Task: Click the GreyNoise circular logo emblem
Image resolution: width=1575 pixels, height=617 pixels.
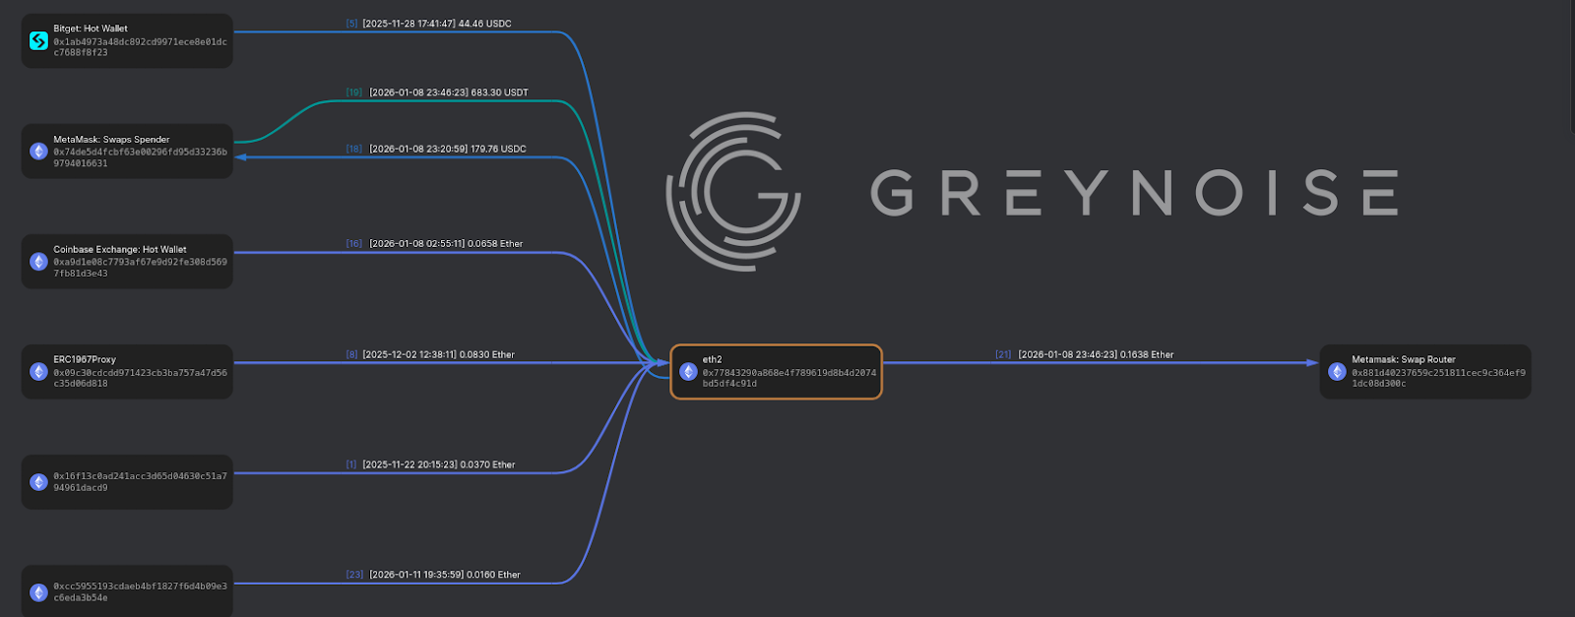Action: (733, 192)
